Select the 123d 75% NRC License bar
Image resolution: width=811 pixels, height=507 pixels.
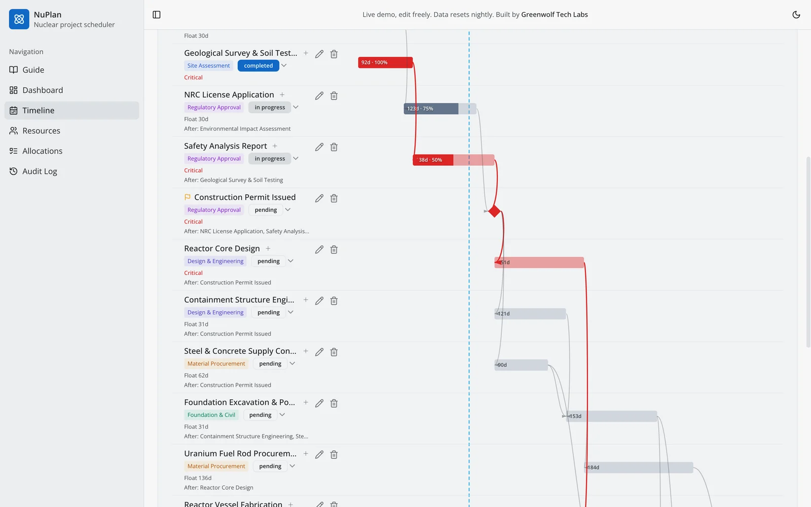[440, 108]
